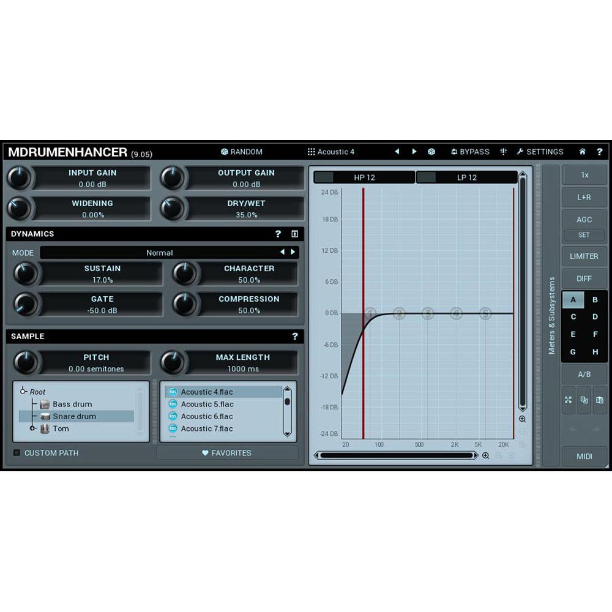The height and width of the screenshot is (612, 612).
Task: Switch to preset slot B
Action: [594, 299]
